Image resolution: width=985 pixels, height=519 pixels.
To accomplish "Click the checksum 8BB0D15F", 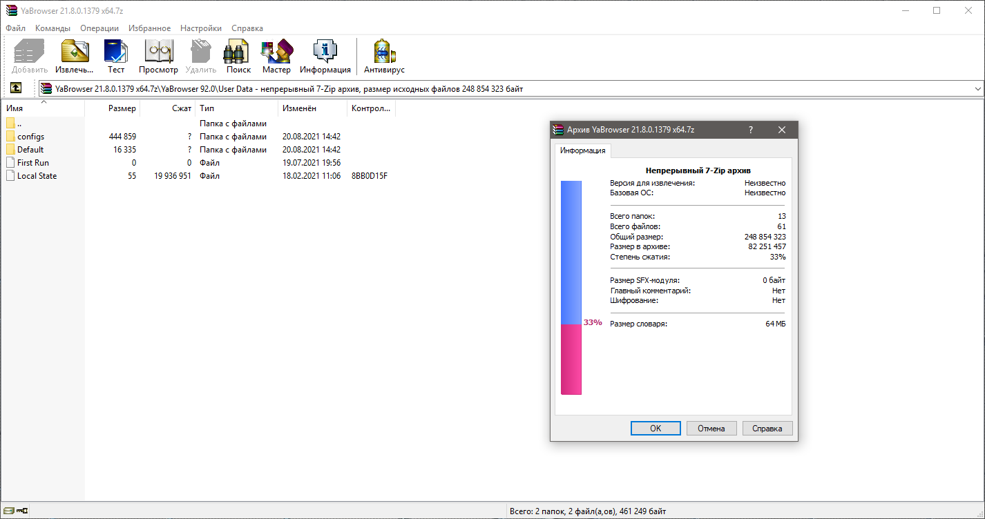I will tap(370, 176).
